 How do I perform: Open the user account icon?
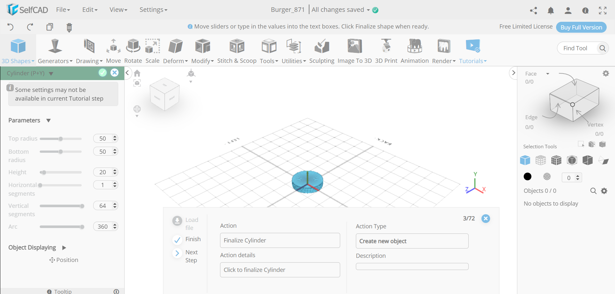(x=568, y=11)
